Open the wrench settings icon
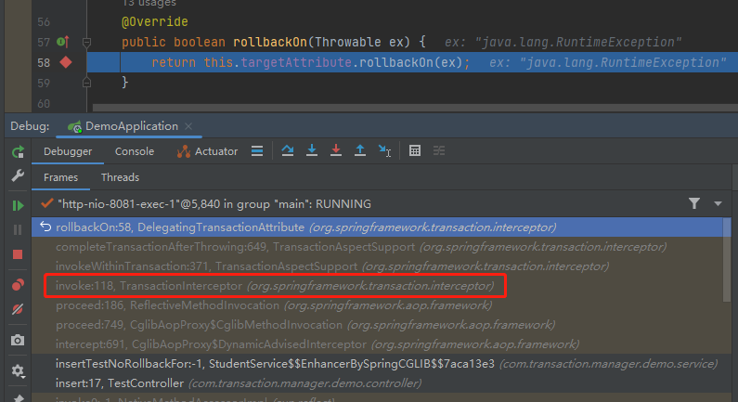This screenshot has width=738, height=402. pyautogui.click(x=18, y=175)
